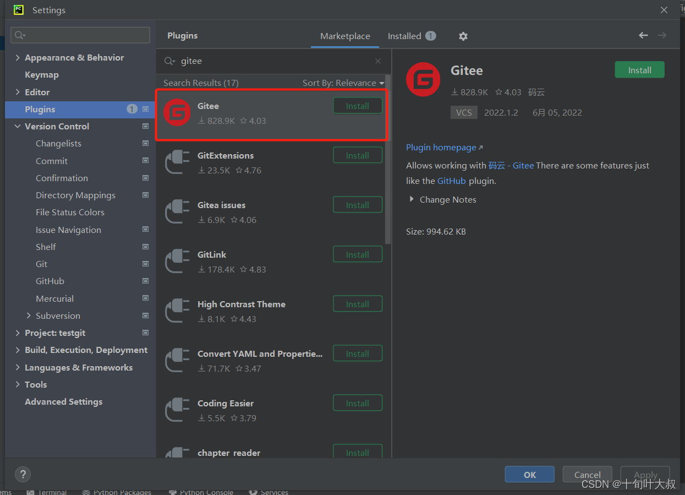Viewport: 685px width, 495px height.
Task: Click project-level icon beside Directory Mappings
Action: point(145,195)
